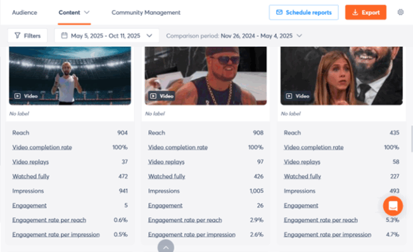Click Watched fully link with value 227

(x=302, y=176)
